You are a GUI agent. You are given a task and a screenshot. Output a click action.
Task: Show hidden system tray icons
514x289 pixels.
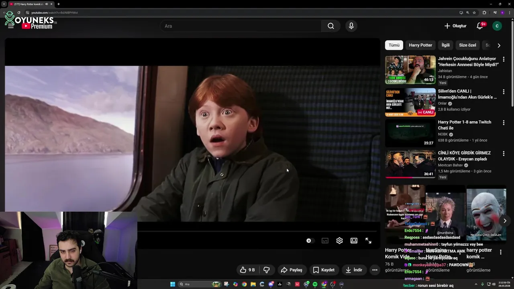(476, 284)
